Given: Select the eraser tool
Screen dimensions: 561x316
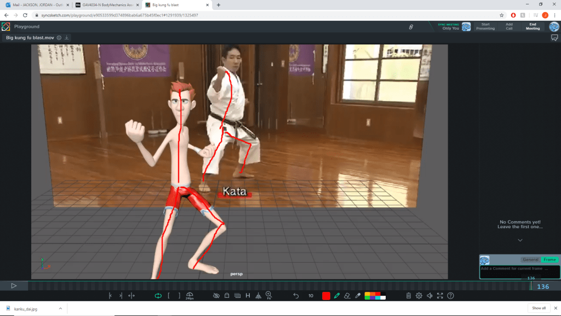Looking at the screenshot, I should coord(347,296).
